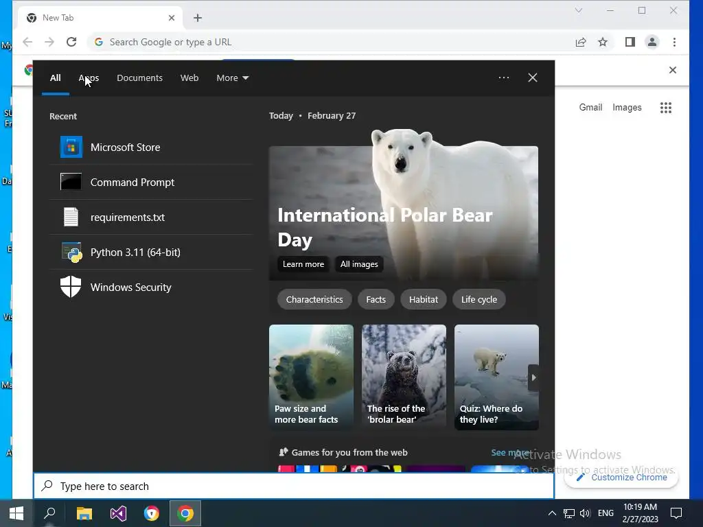Launch Python 3.11 (64-bit) app
This screenshot has width=703, height=527.
pyautogui.click(x=151, y=252)
